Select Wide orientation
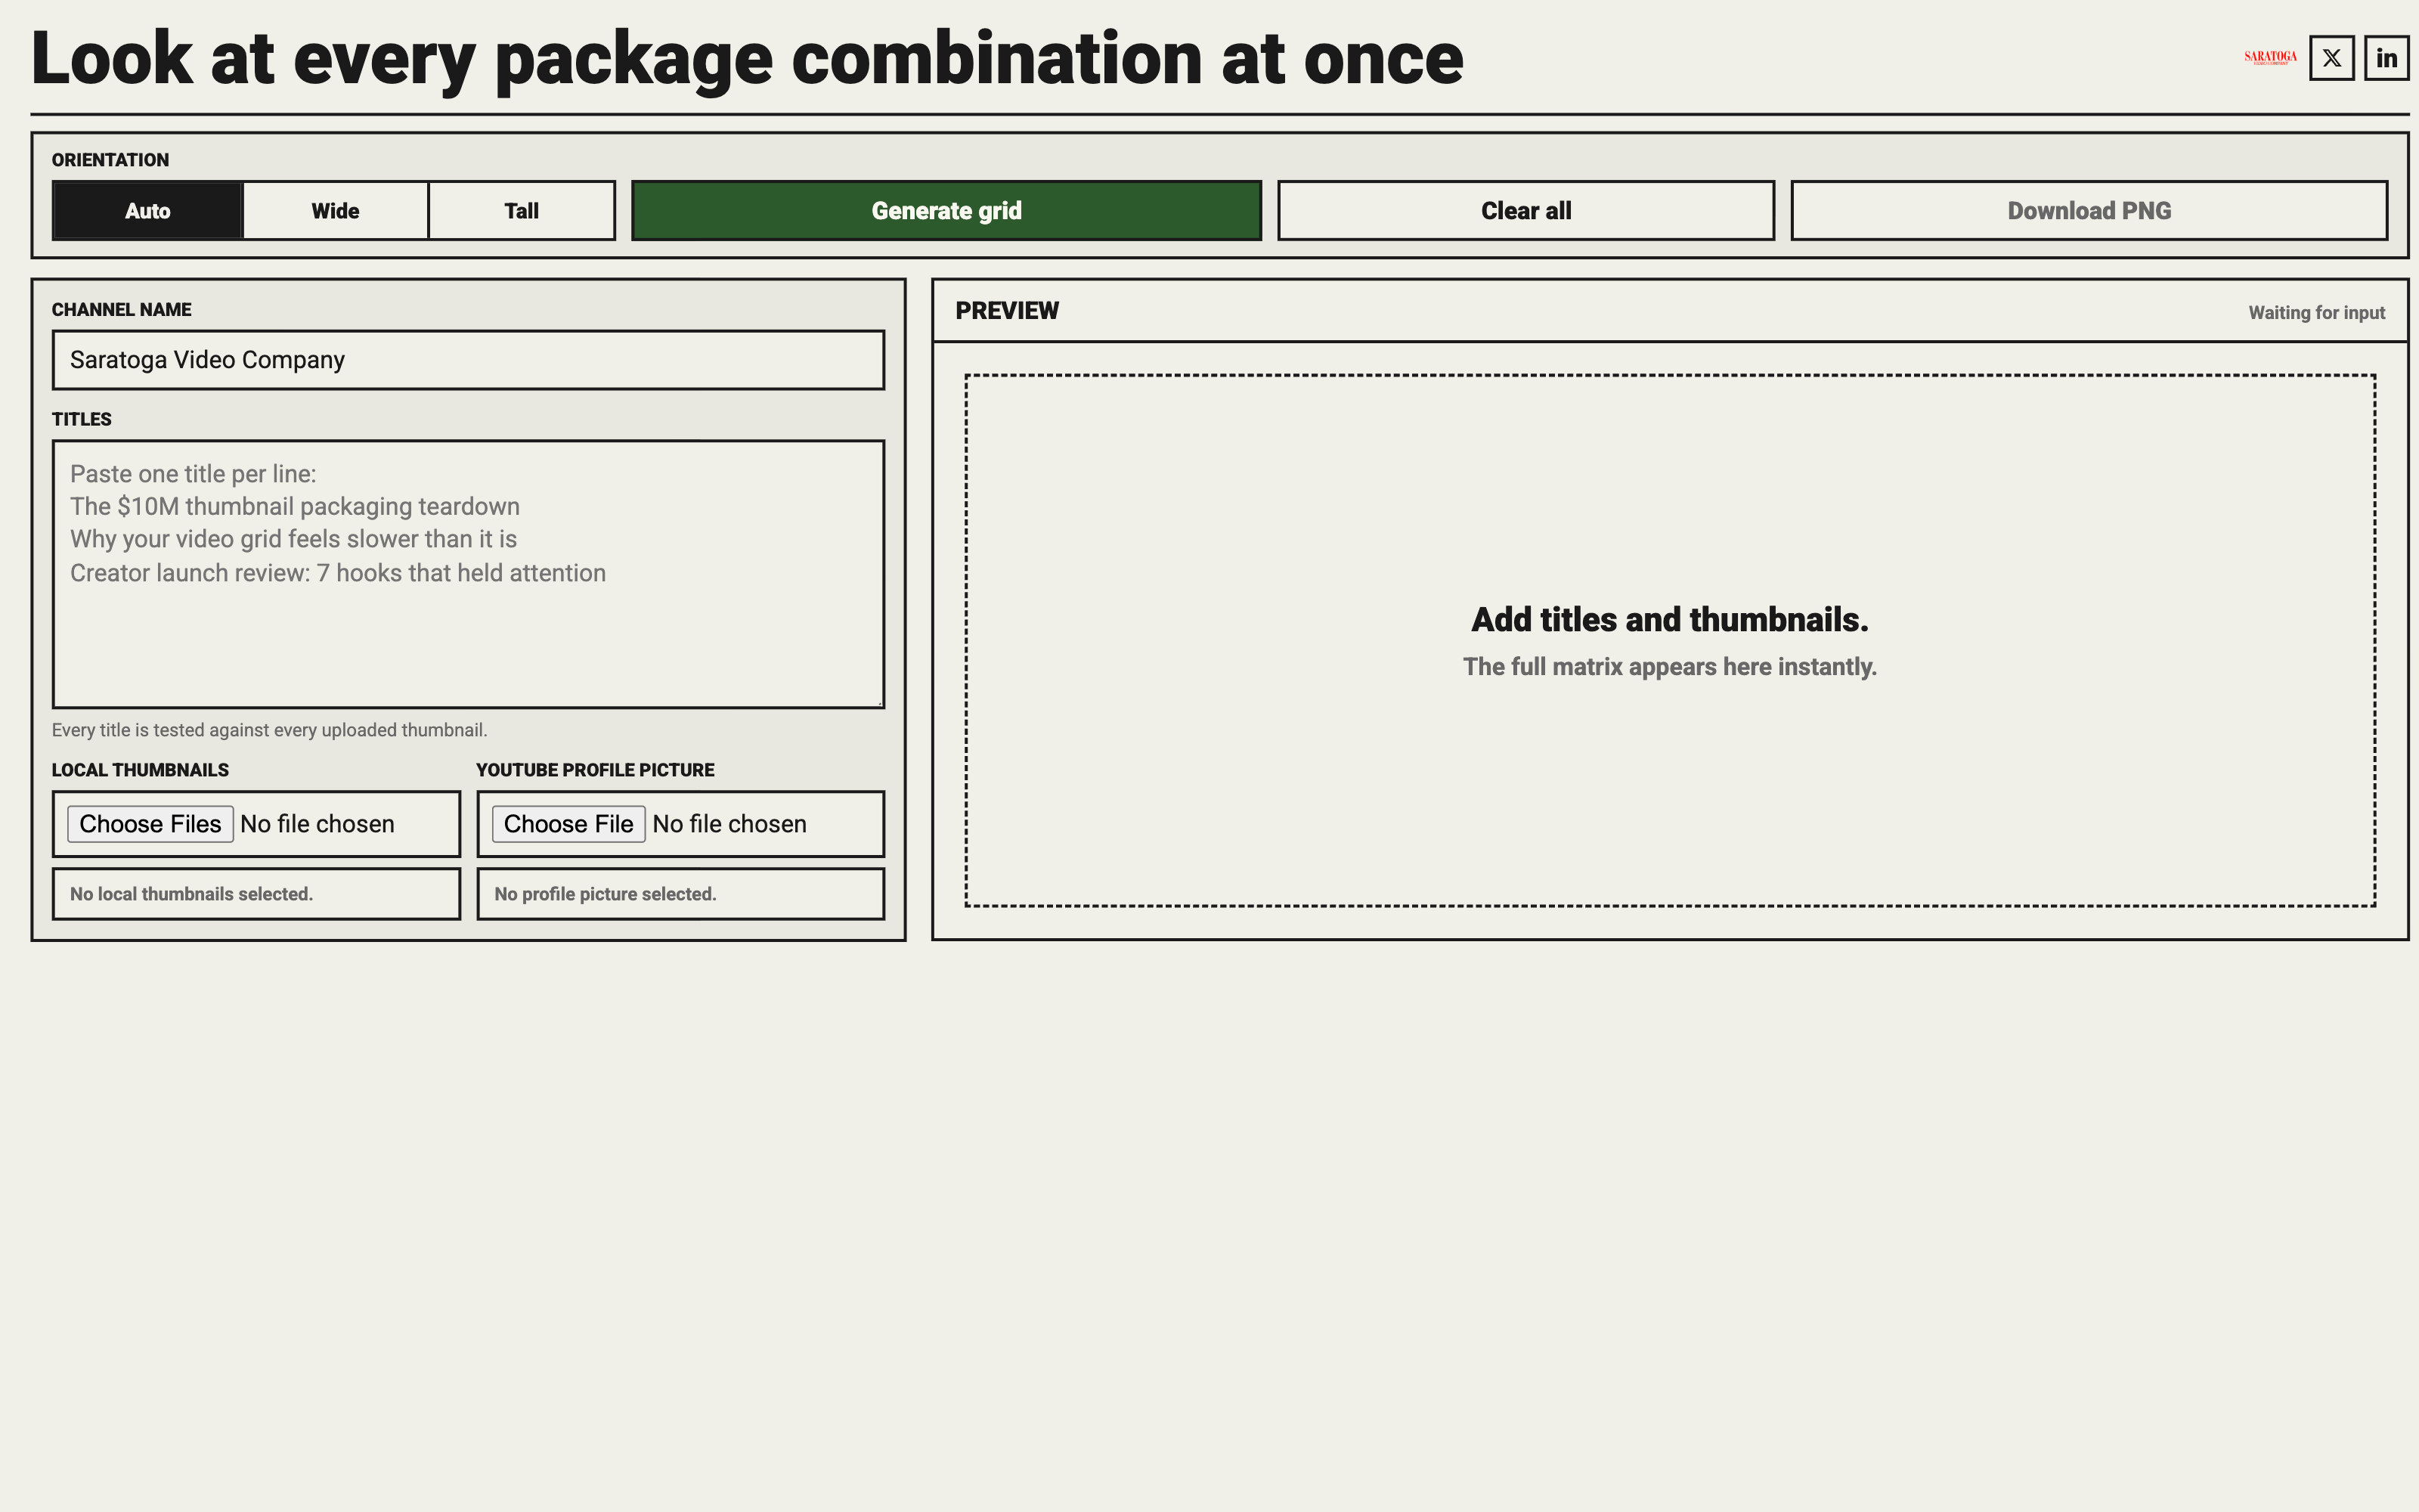The width and height of the screenshot is (2419, 1512). click(335, 210)
